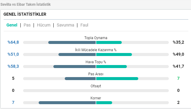191x109 pixels.
Task: Open the Hücum statistics tab
Action: pos(43,25)
